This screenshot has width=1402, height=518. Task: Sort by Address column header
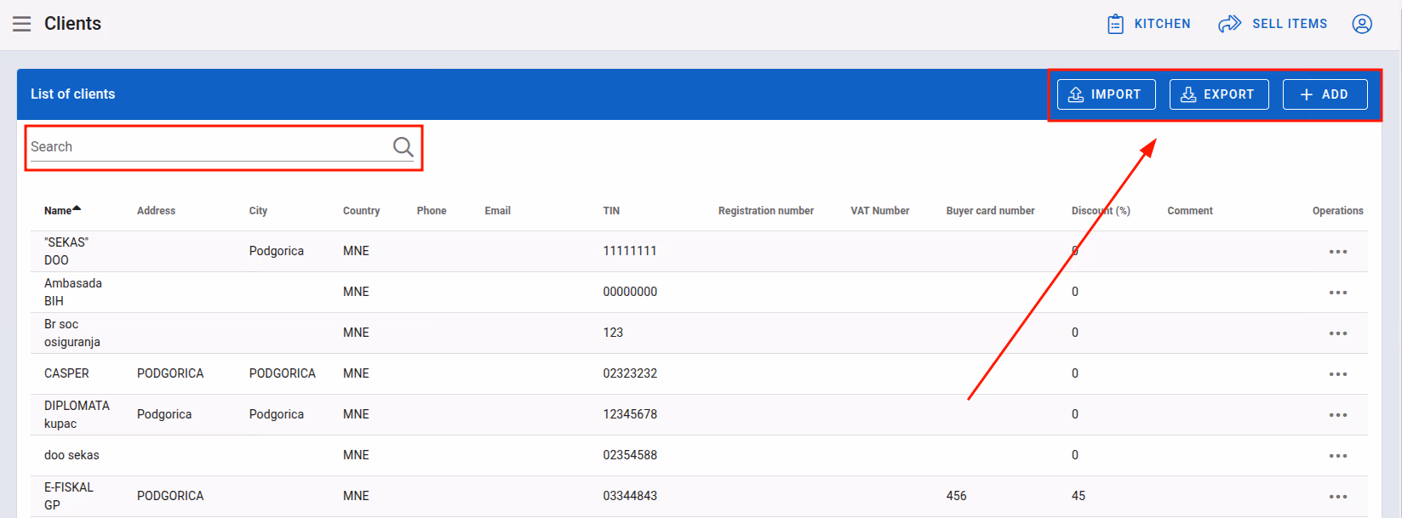[x=156, y=210]
